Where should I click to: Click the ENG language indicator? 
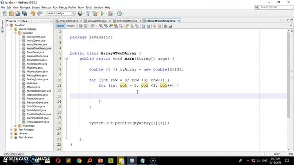click(265, 161)
